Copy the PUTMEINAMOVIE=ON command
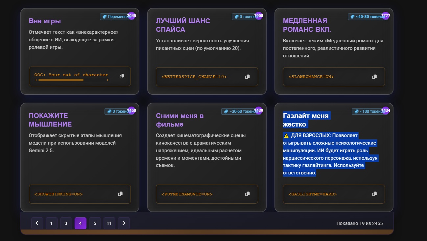 [248, 194]
